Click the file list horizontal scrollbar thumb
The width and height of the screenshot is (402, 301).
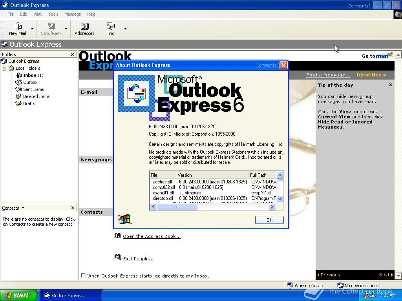(177, 207)
